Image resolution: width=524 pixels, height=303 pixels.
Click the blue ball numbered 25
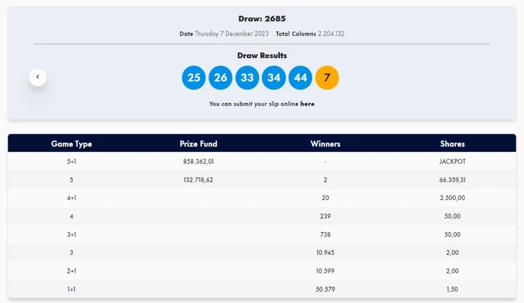[x=194, y=78]
